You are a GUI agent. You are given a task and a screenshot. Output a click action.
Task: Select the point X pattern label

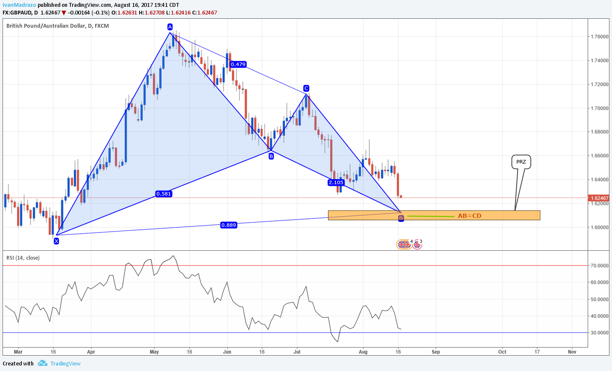(56, 241)
